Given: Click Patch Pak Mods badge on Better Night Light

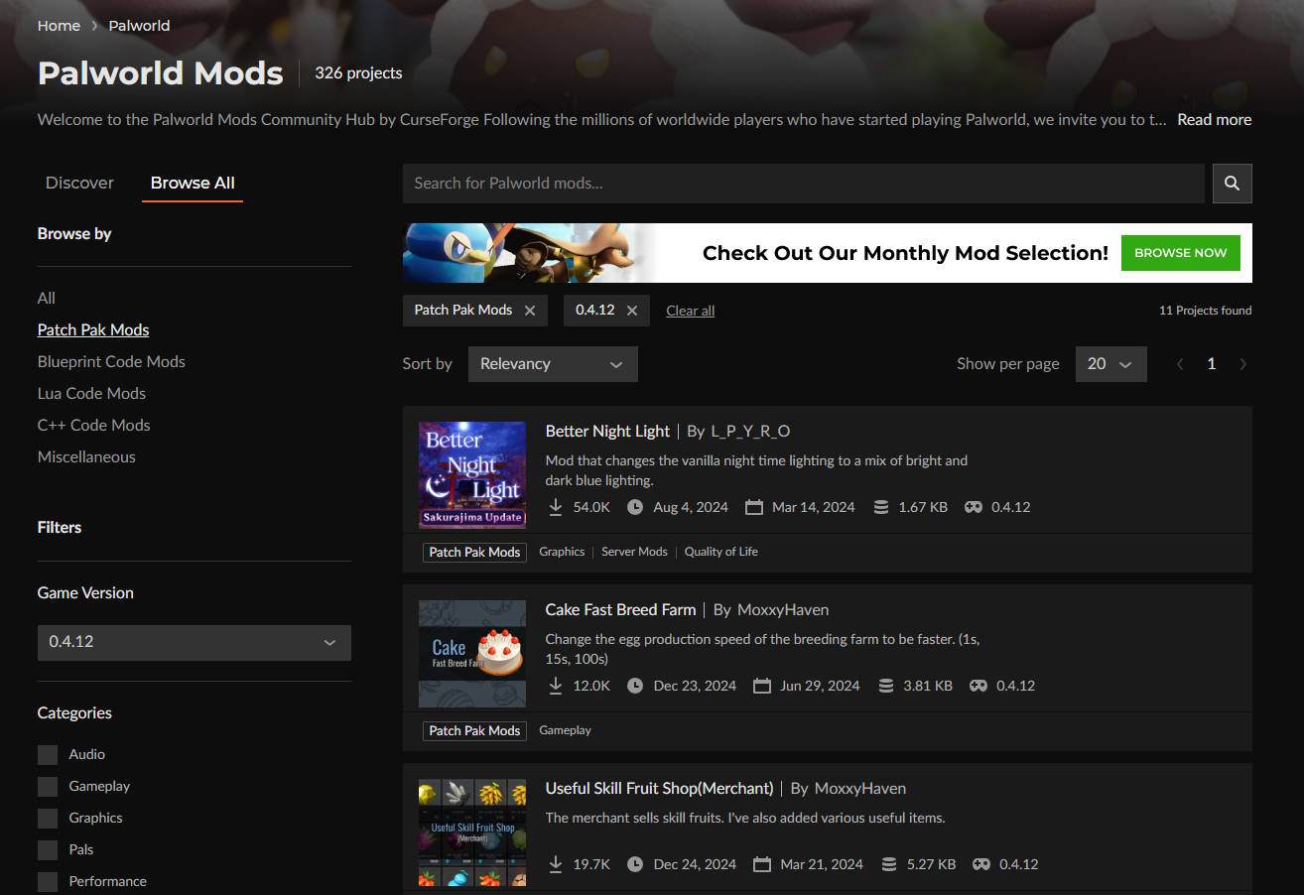Looking at the screenshot, I should (x=474, y=552).
